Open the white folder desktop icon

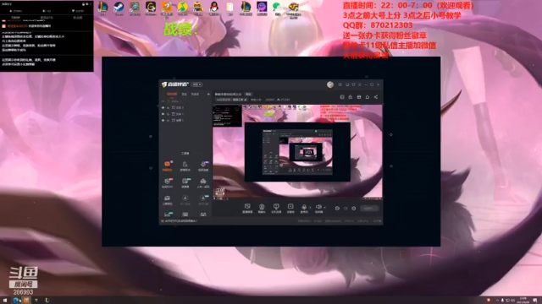pos(230,8)
